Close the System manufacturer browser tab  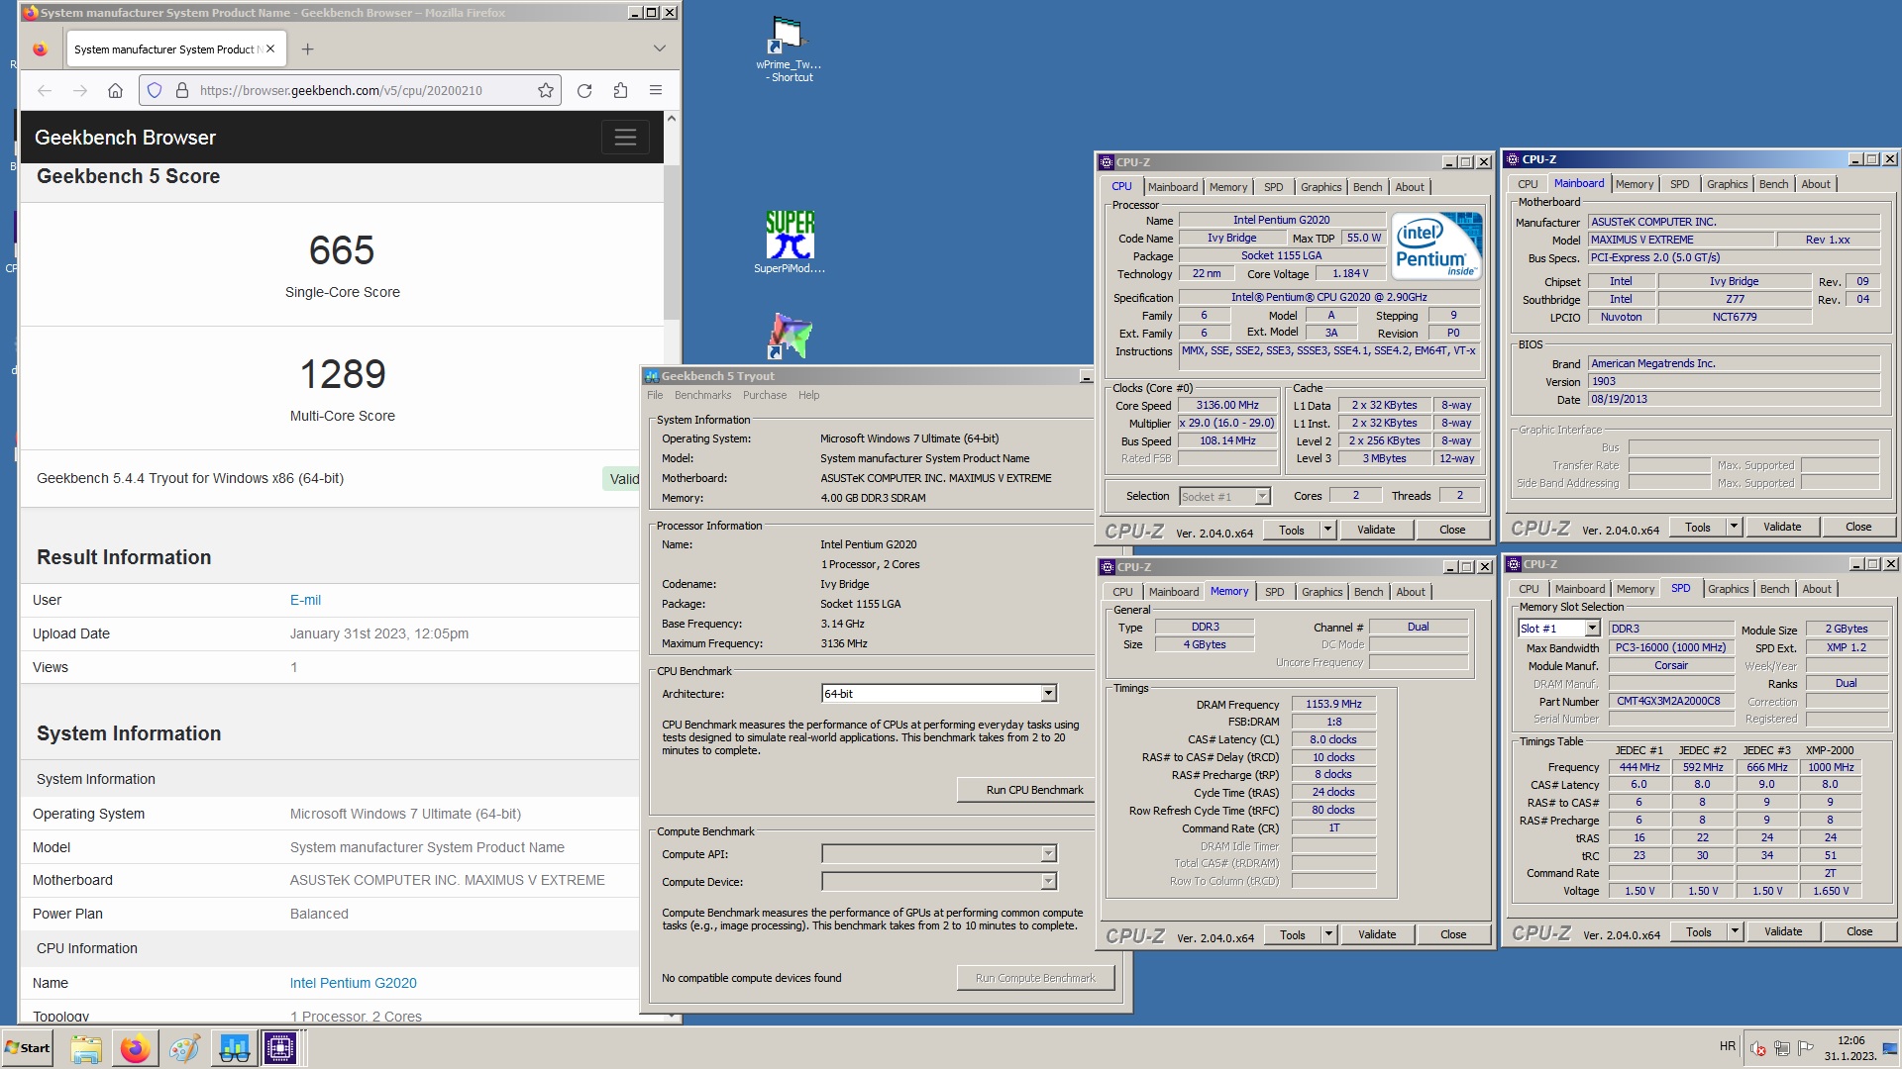coord(270,49)
